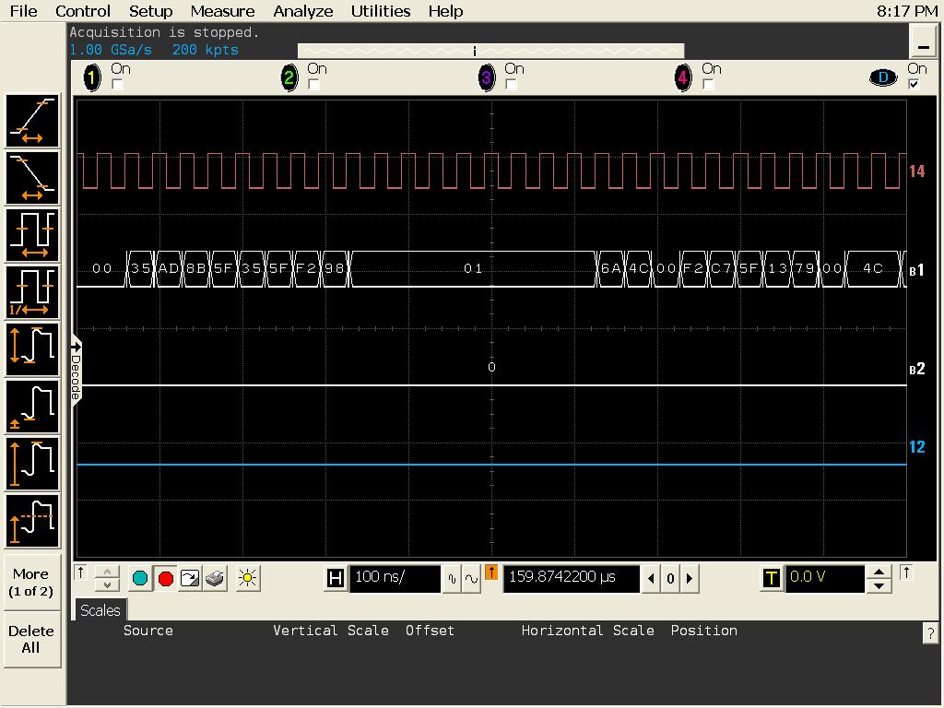The image size is (944, 708).
Task: Click the More (1 of 2) button
Action: [31, 582]
